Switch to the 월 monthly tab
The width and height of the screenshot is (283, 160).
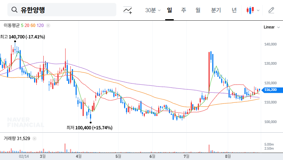coord(198,10)
